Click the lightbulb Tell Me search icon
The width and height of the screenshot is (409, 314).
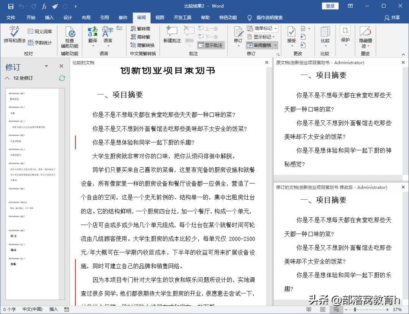click(250, 18)
